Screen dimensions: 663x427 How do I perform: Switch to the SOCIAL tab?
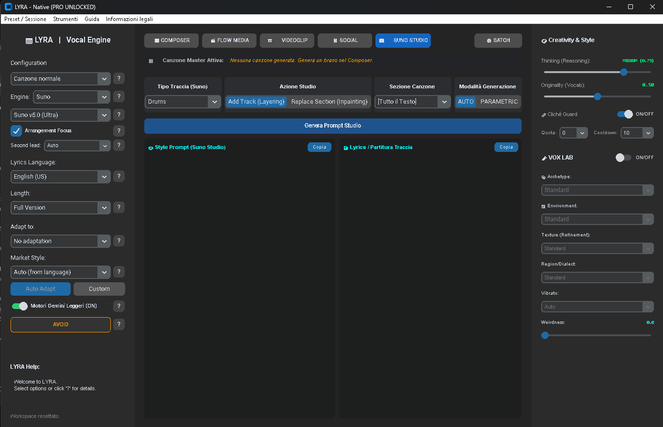pos(345,41)
